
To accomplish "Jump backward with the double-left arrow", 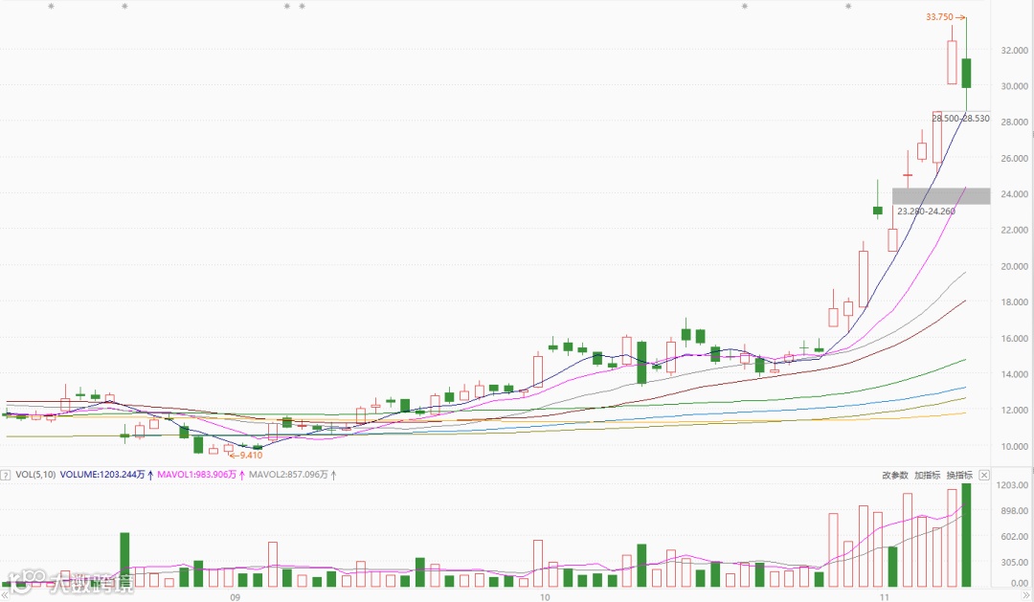I will click(x=7, y=596).
